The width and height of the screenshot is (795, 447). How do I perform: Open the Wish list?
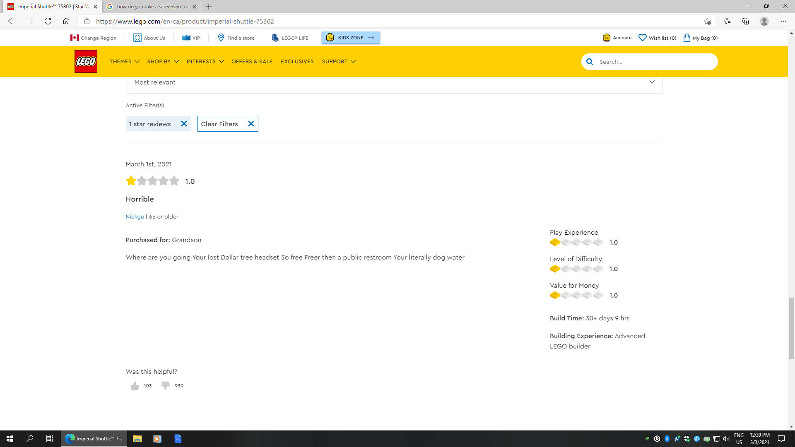click(657, 38)
